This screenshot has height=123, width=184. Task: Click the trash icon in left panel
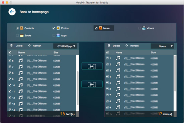click(x=11, y=45)
